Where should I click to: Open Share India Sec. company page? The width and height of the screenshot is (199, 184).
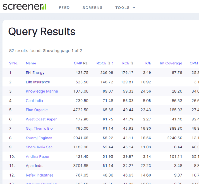coord(40,147)
